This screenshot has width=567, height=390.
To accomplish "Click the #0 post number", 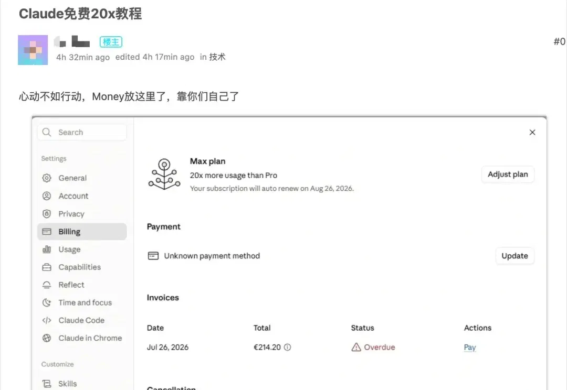I will [560, 41].
